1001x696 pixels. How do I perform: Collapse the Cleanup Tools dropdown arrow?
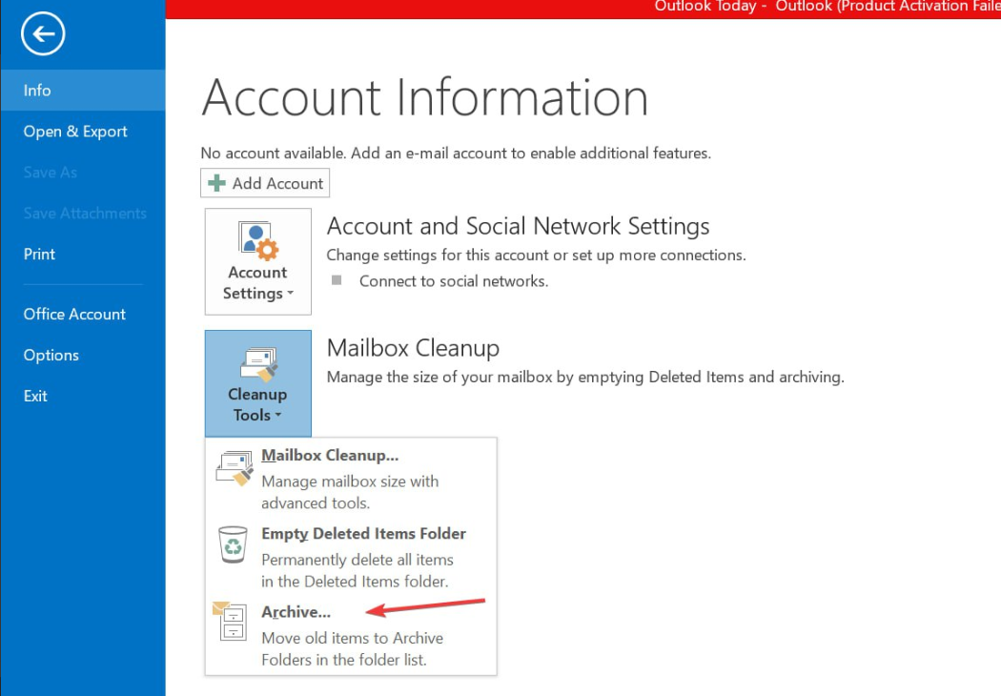(277, 415)
